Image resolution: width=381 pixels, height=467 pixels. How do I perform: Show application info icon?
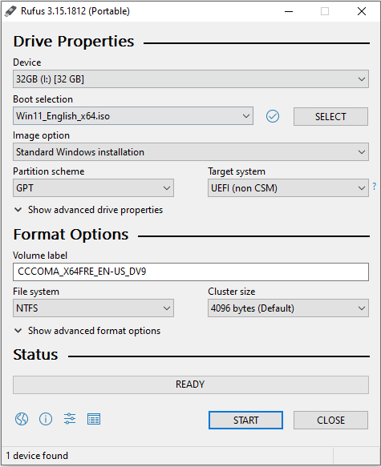click(x=46, y=419)
